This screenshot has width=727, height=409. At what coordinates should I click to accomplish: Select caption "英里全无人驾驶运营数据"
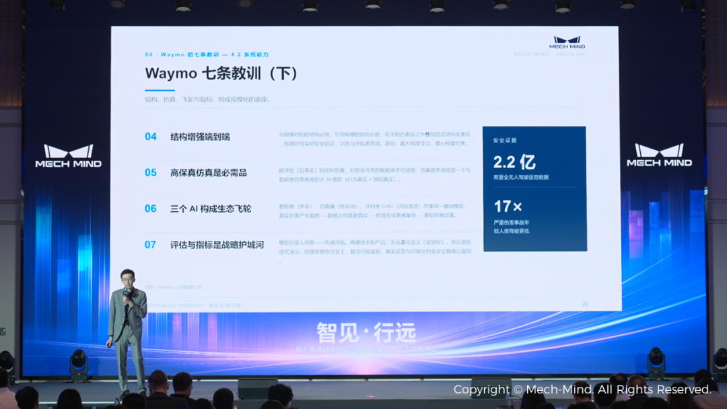(x=521, y=178)
